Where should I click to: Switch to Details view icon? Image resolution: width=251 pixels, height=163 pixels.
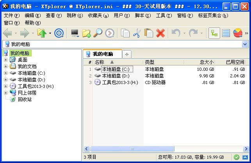(x=226, y=33)
